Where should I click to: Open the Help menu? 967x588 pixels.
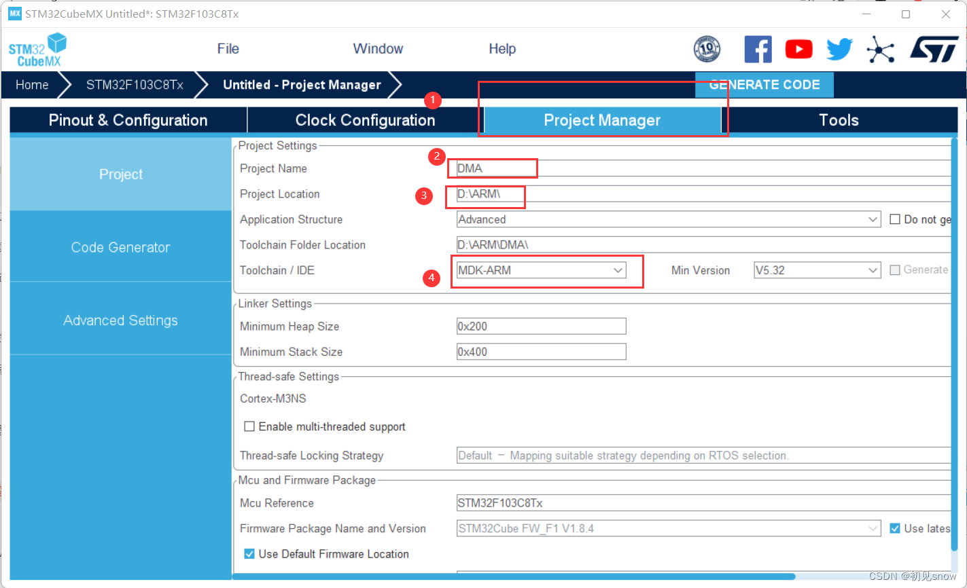pyautogui.click(x=502, y=49)
